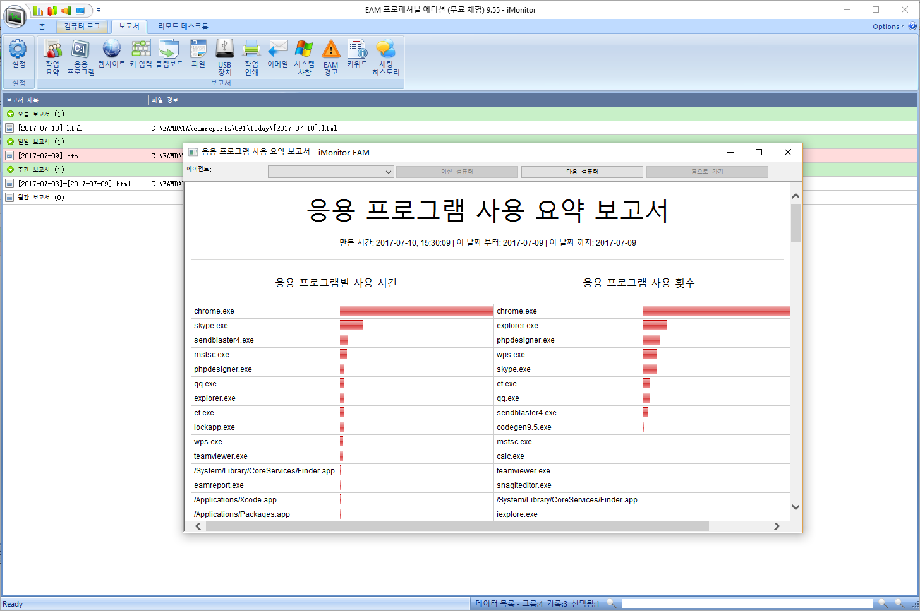Open the 작업 인쇄 printer report
Screen dimensions: 920x611
[251, 57]
